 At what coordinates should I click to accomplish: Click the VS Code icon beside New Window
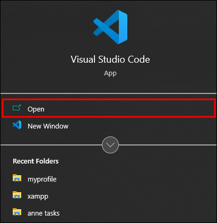click(x=17, y=125)
